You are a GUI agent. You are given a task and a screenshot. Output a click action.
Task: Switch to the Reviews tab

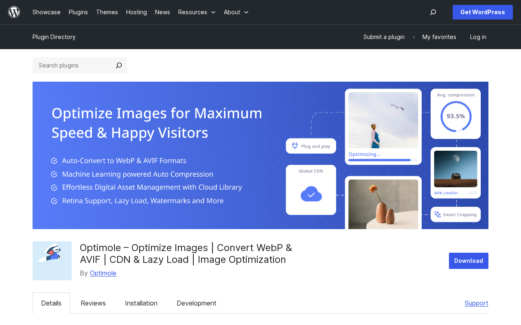[x=93, y=303]
